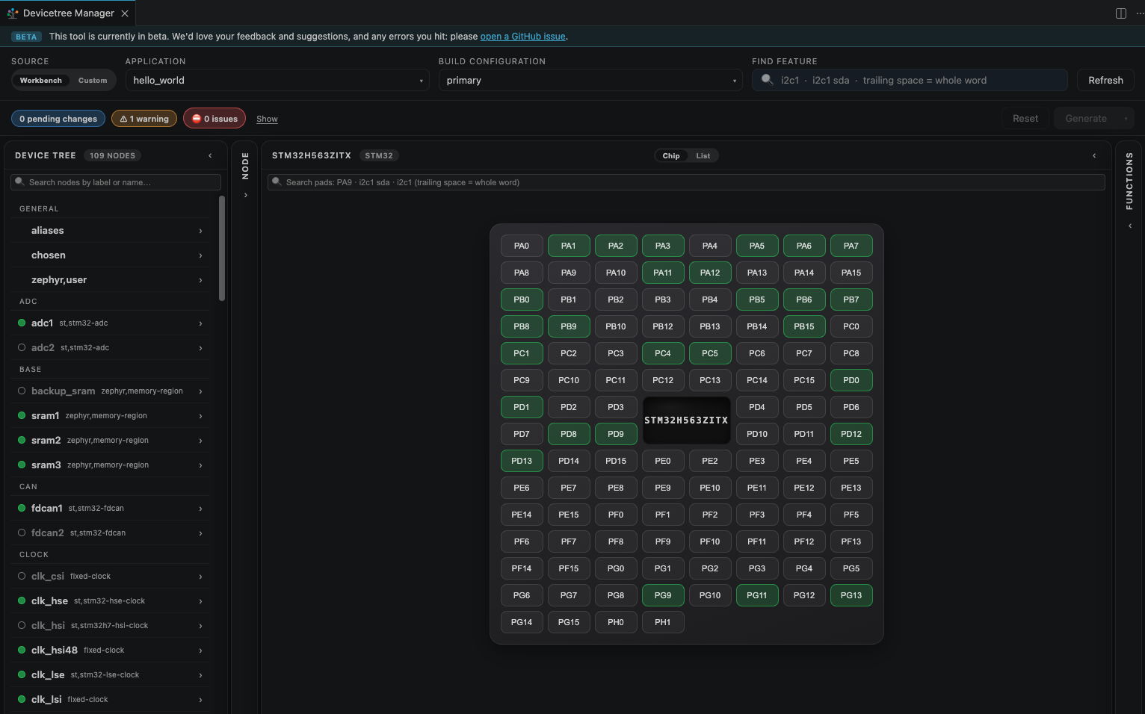The image size is (1145, 714).
Task: Open the more actions ellipsis menu
Action: (1139, 13)
